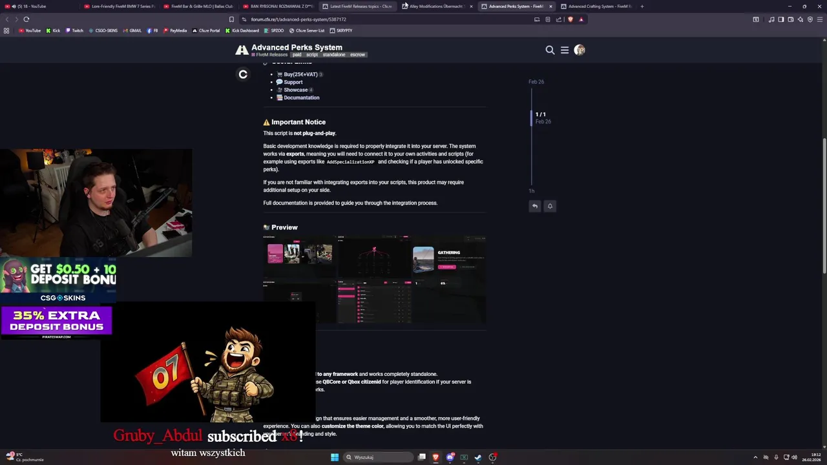
Task: Show hidden system tray icons
Action: 755,457
